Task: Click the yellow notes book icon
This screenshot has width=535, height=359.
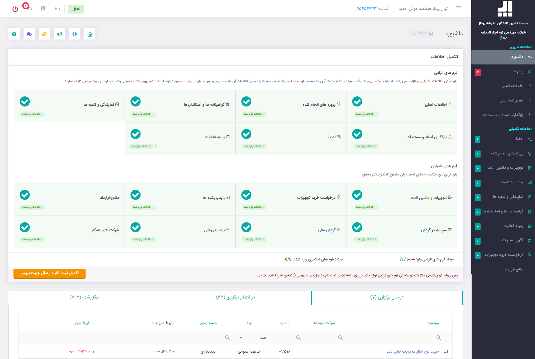Action: tap(44, 34)
